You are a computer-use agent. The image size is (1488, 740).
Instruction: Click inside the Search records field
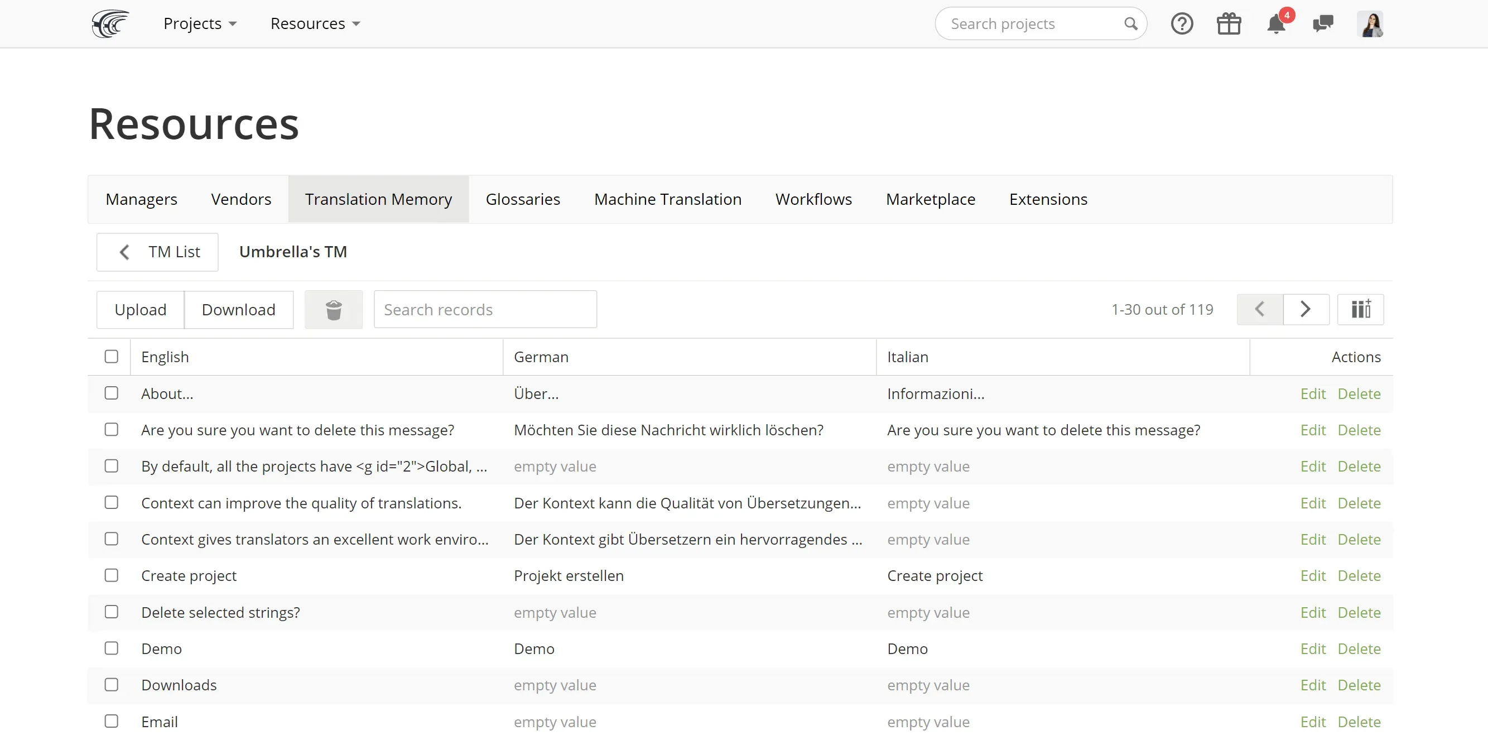pos(485,309)
